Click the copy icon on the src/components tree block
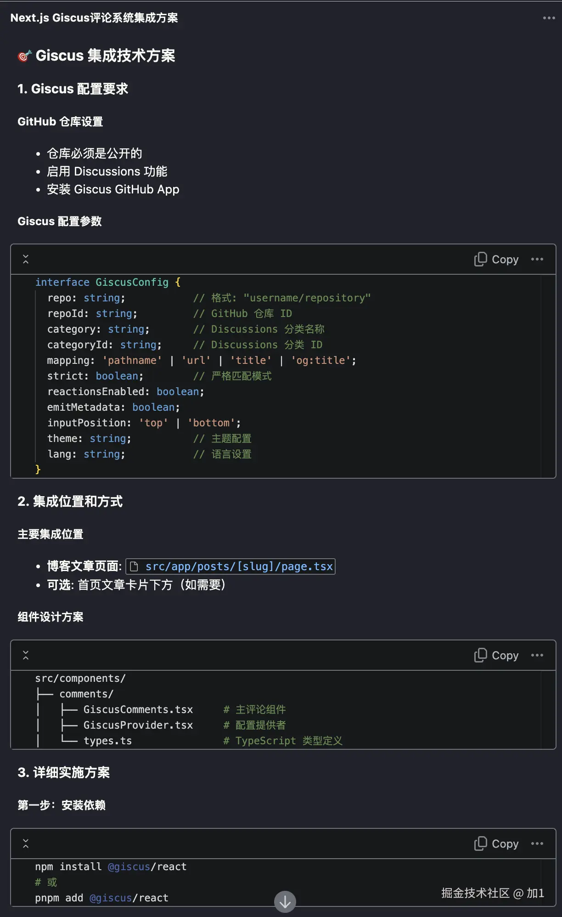This screenshot has width=562, height=917. pyautogui.click(x=480, y=655)
